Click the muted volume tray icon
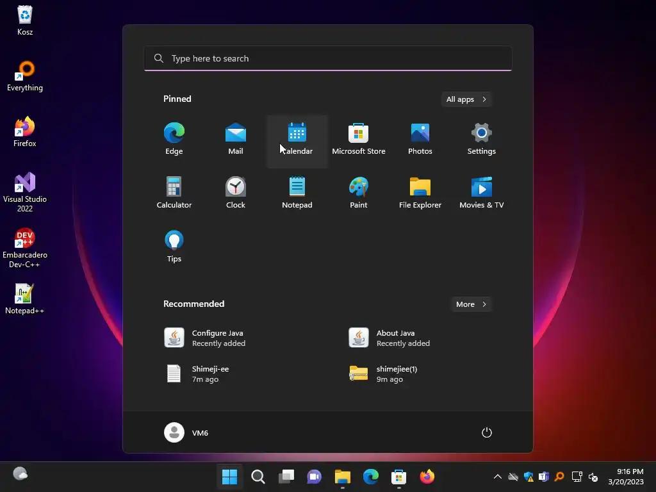The width and height of the screenshot is (656, 492). pyautogui.click(x=593, y=477)
